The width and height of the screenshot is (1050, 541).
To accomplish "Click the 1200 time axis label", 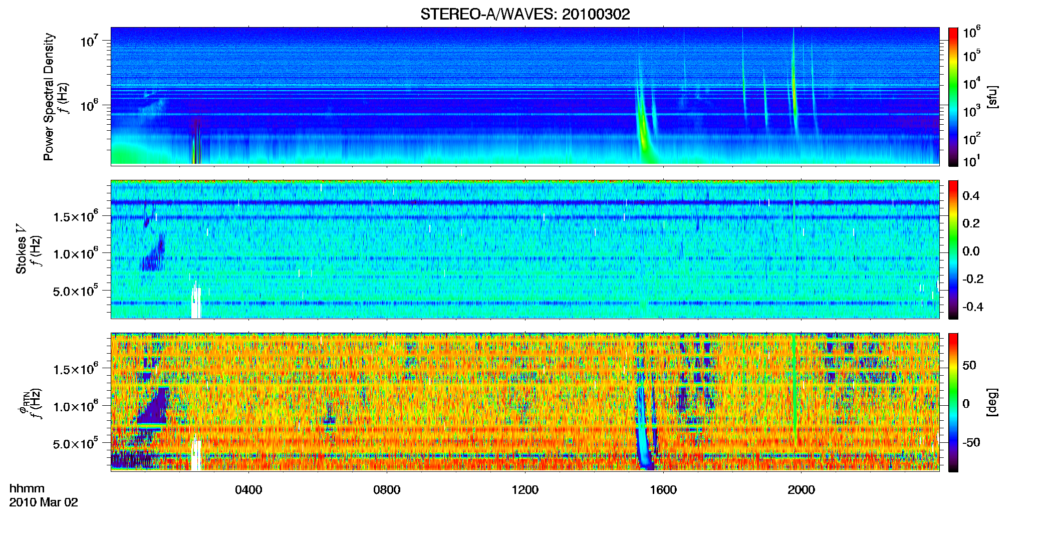I will [525, 489].
